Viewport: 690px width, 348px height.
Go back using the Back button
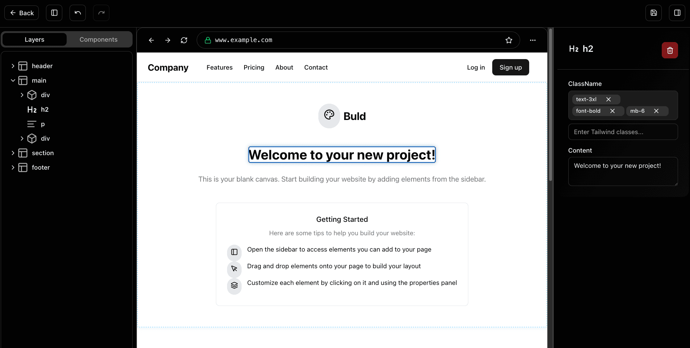22,13
